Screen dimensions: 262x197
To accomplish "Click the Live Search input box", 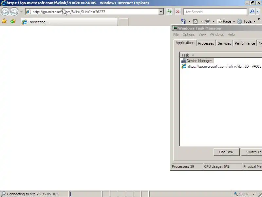I will (215, 12).
